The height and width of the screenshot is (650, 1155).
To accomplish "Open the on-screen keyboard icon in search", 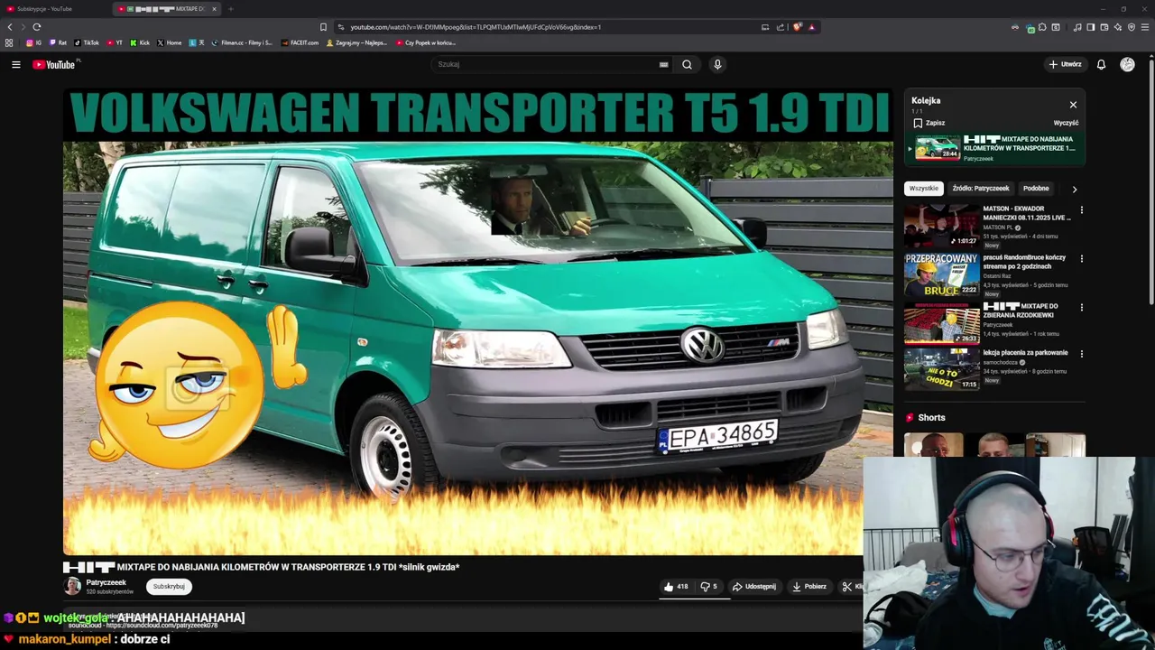I will [664, 64].
